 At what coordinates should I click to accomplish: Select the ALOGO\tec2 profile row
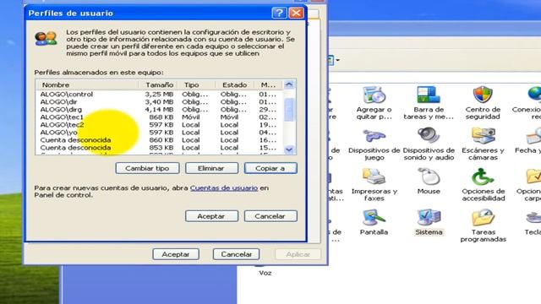tap(159, 125)
